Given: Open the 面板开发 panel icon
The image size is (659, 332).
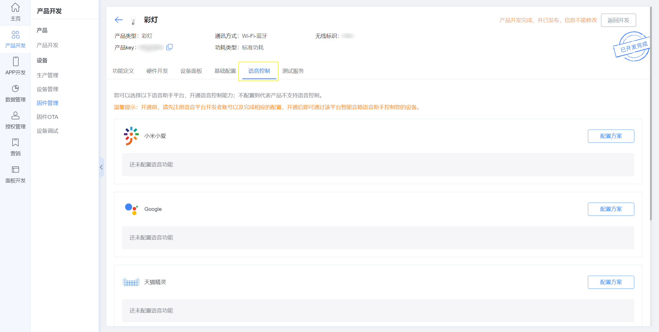Looking at the screenshot, I should pos(15,169).
